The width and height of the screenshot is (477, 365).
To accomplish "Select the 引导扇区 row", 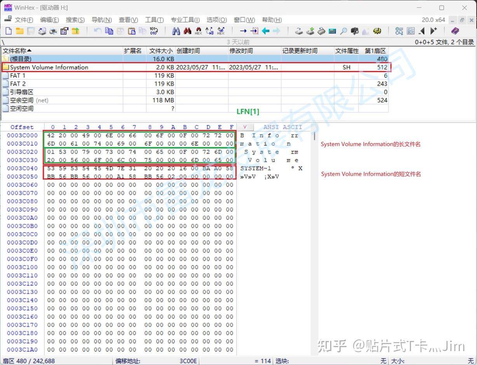I will [195, 92].
